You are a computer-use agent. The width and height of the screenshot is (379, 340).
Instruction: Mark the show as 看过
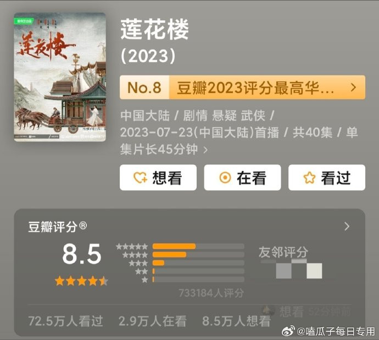(x=327, y=178)
